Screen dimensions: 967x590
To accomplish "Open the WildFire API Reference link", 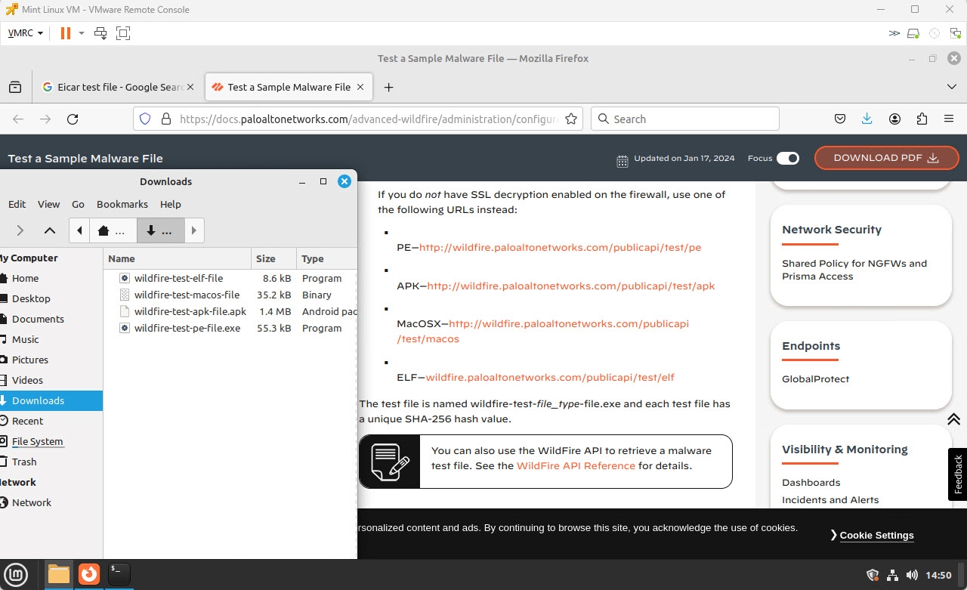I will (x=576, y=465).
